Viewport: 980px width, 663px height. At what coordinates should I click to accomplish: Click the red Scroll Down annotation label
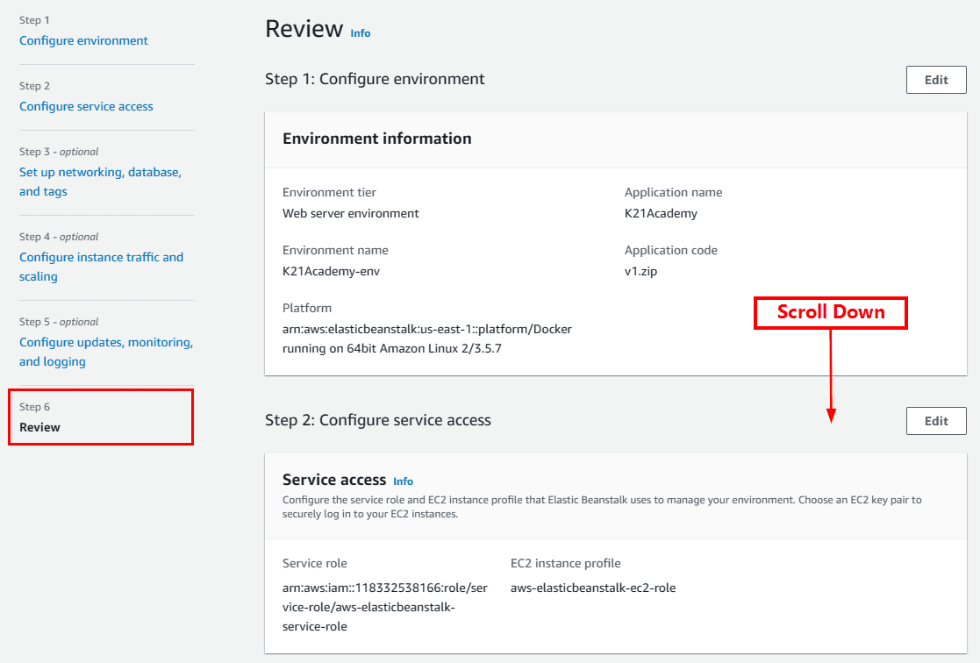830,312
